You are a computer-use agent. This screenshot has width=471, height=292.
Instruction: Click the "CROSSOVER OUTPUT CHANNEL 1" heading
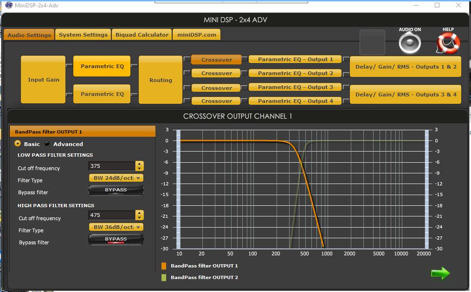(x=237, y=116)
